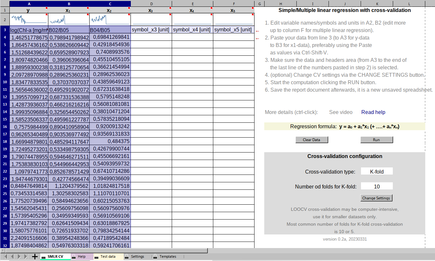Select the narrow column header G
Screen dimensions: 435x261
click(259, 4)
